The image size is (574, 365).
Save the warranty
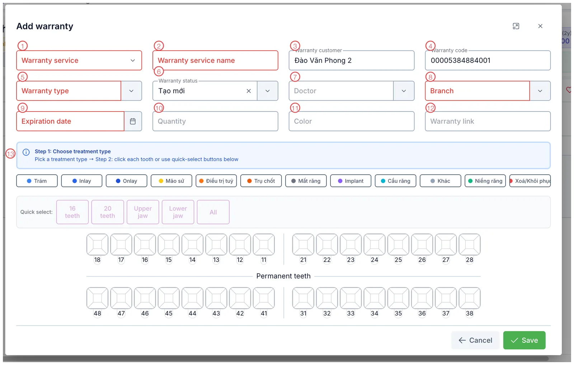pyautogui.click(x=524, y=340)
